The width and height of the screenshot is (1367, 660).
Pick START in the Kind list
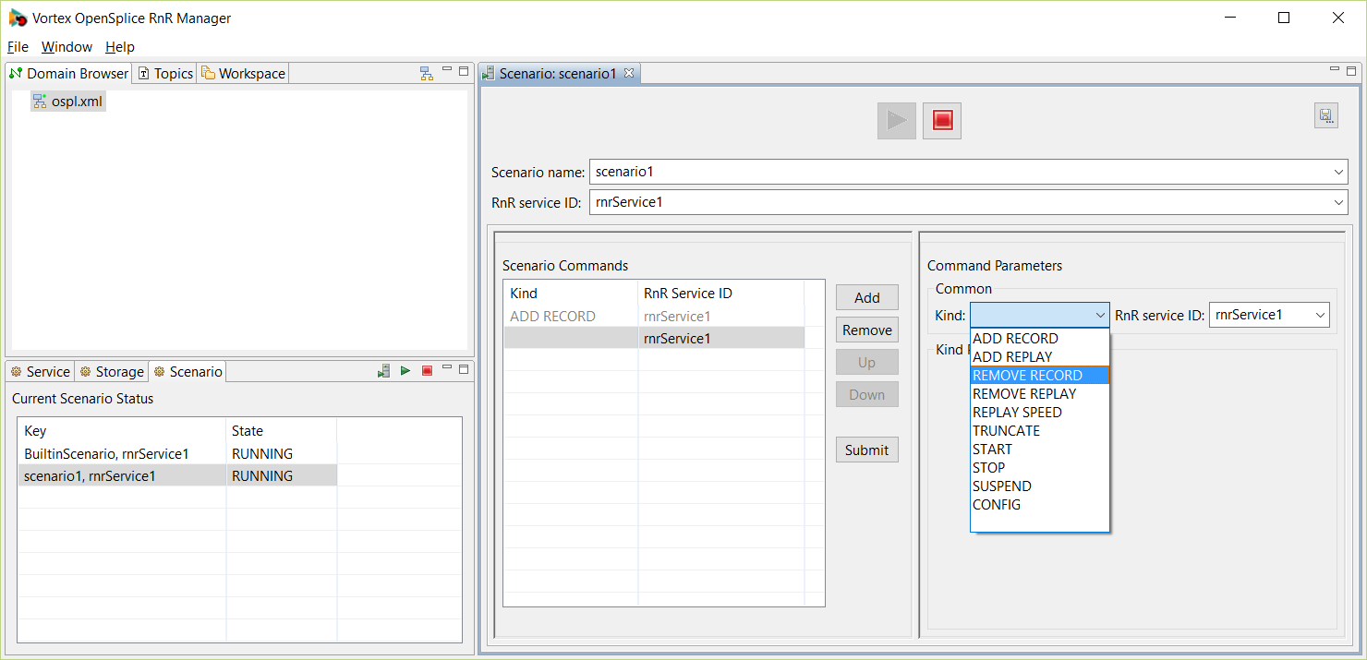1039,449
